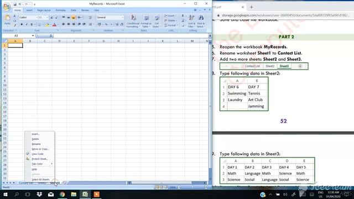
Task: Click the Insert Worksheet tab icon
Action: coord(65,183)
